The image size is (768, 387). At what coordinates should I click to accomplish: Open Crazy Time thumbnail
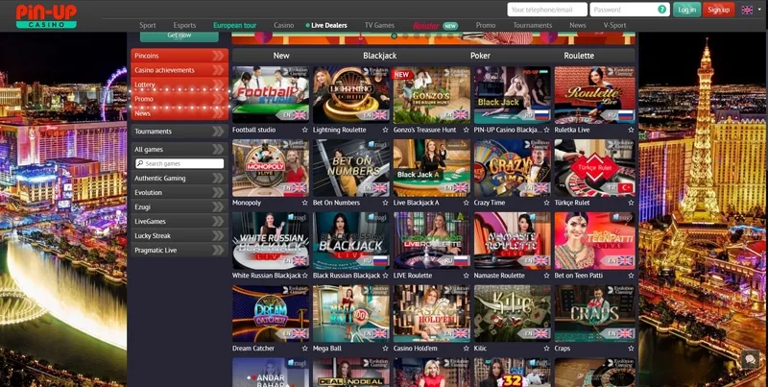pos(513,167)
